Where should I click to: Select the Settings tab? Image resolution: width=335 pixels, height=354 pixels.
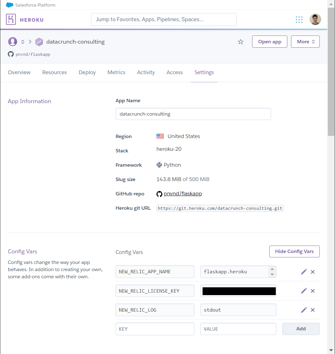(x=204, y=73)
